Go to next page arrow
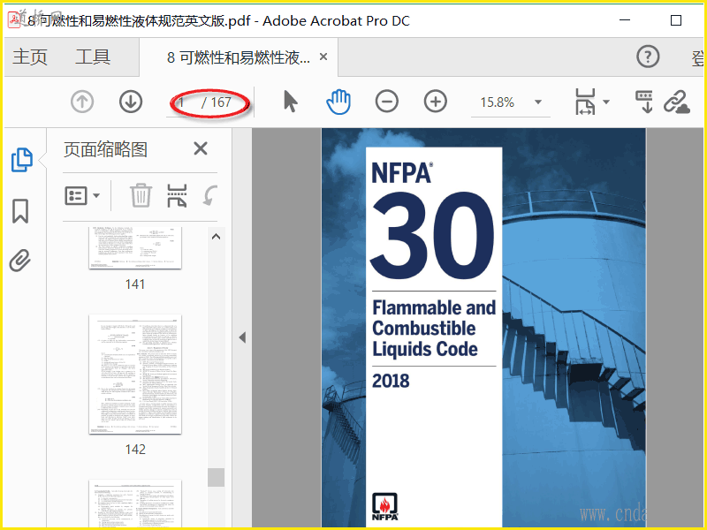The width and height of the screenshot is (707, 530). pos(131,102)
